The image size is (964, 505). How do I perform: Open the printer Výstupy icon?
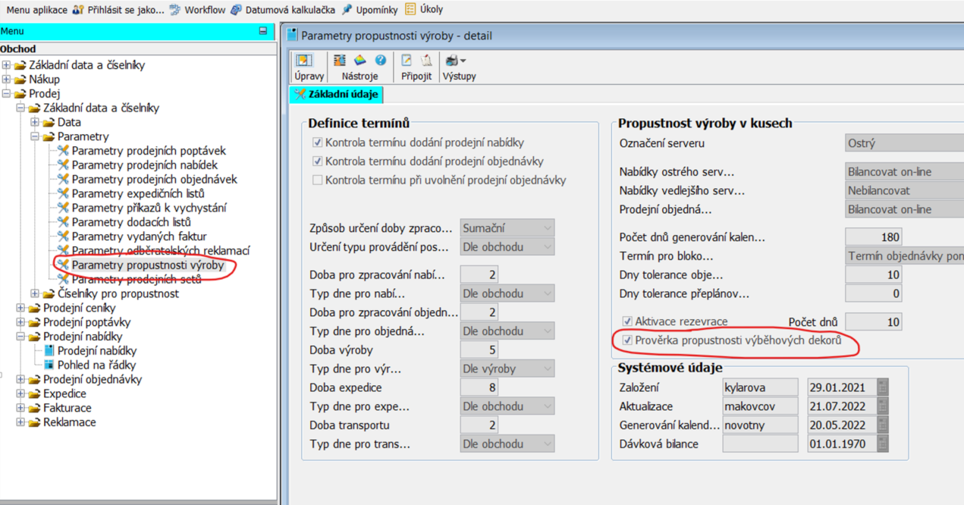pos(454,61)
